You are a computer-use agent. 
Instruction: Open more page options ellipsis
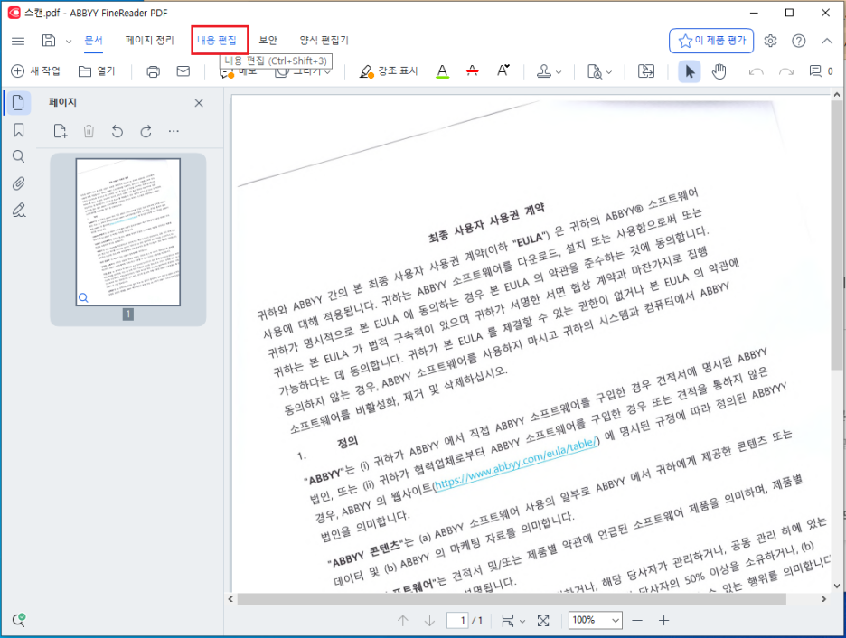pyautogui.click(x=174, y=131)
